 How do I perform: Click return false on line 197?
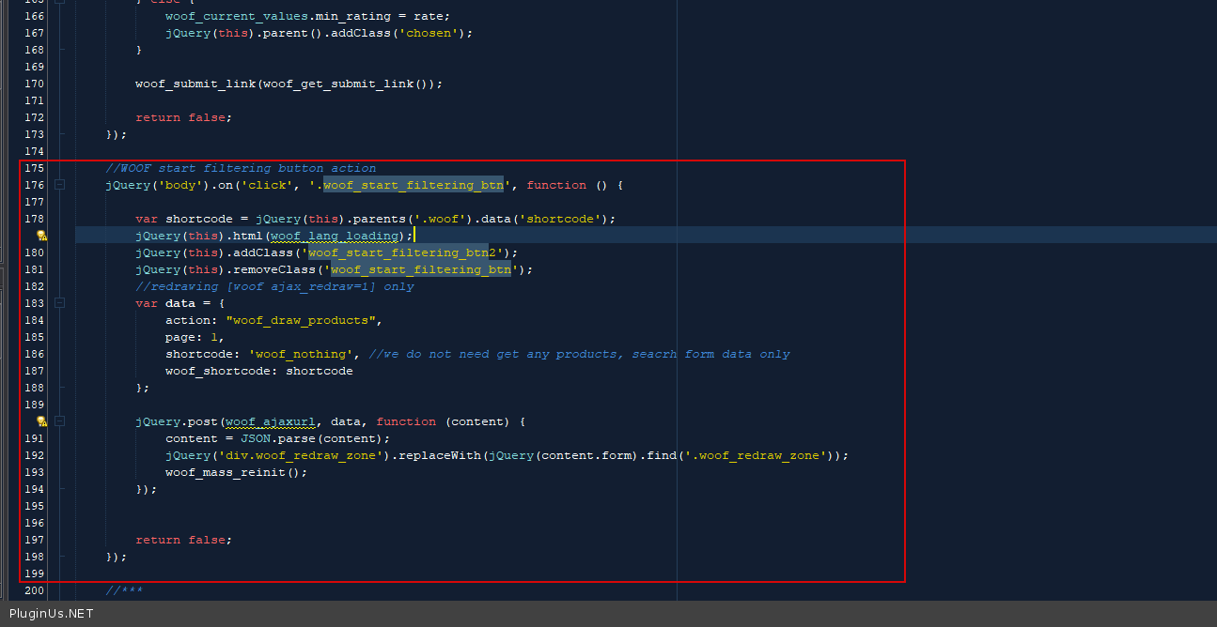[x=182, y=541]
